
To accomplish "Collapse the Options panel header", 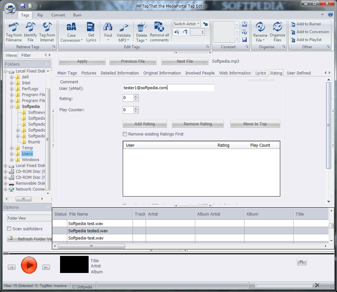I will pyautogui.click(x=48, y=207).
